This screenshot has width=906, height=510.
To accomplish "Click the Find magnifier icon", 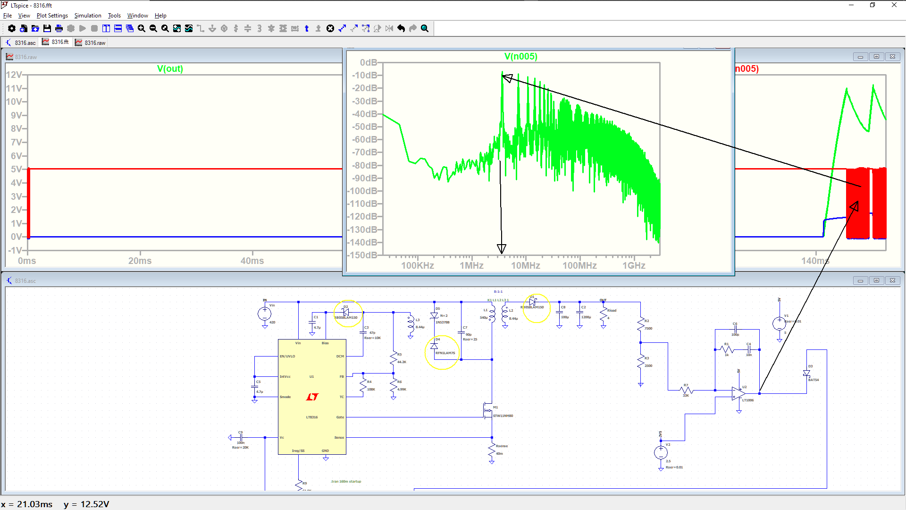I will (425, 28).
